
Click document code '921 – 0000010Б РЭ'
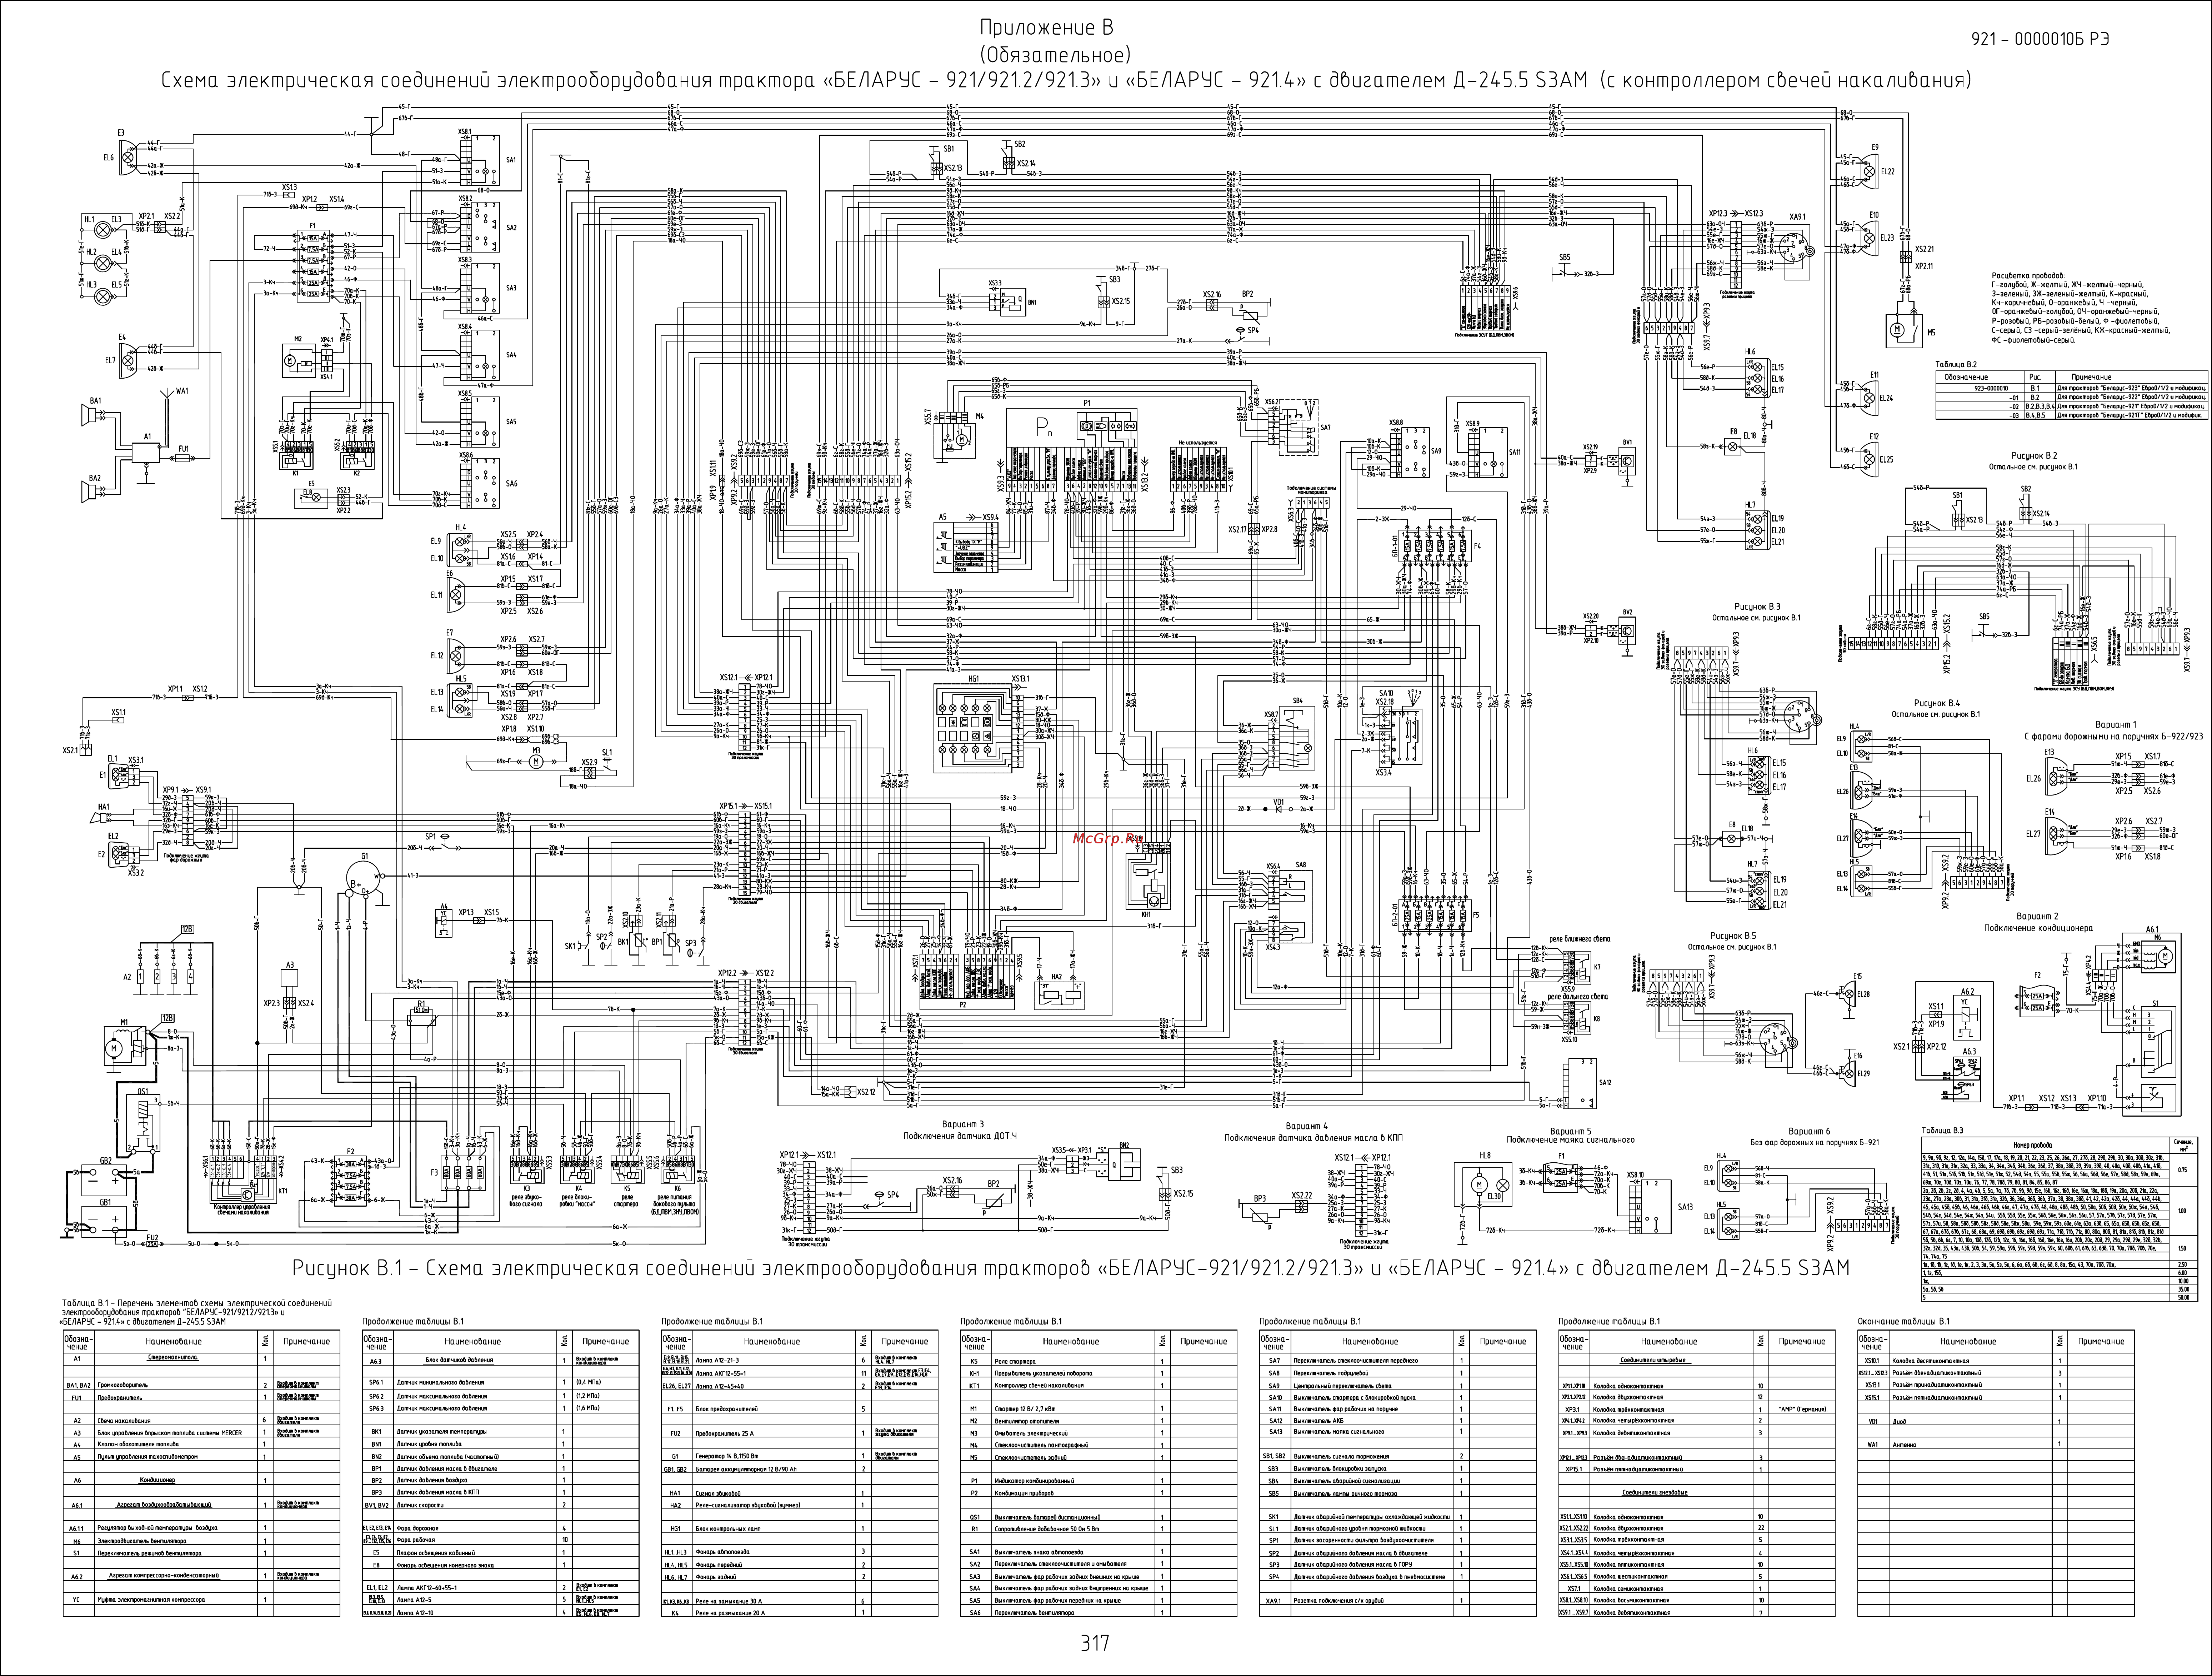pos(2040,39)
